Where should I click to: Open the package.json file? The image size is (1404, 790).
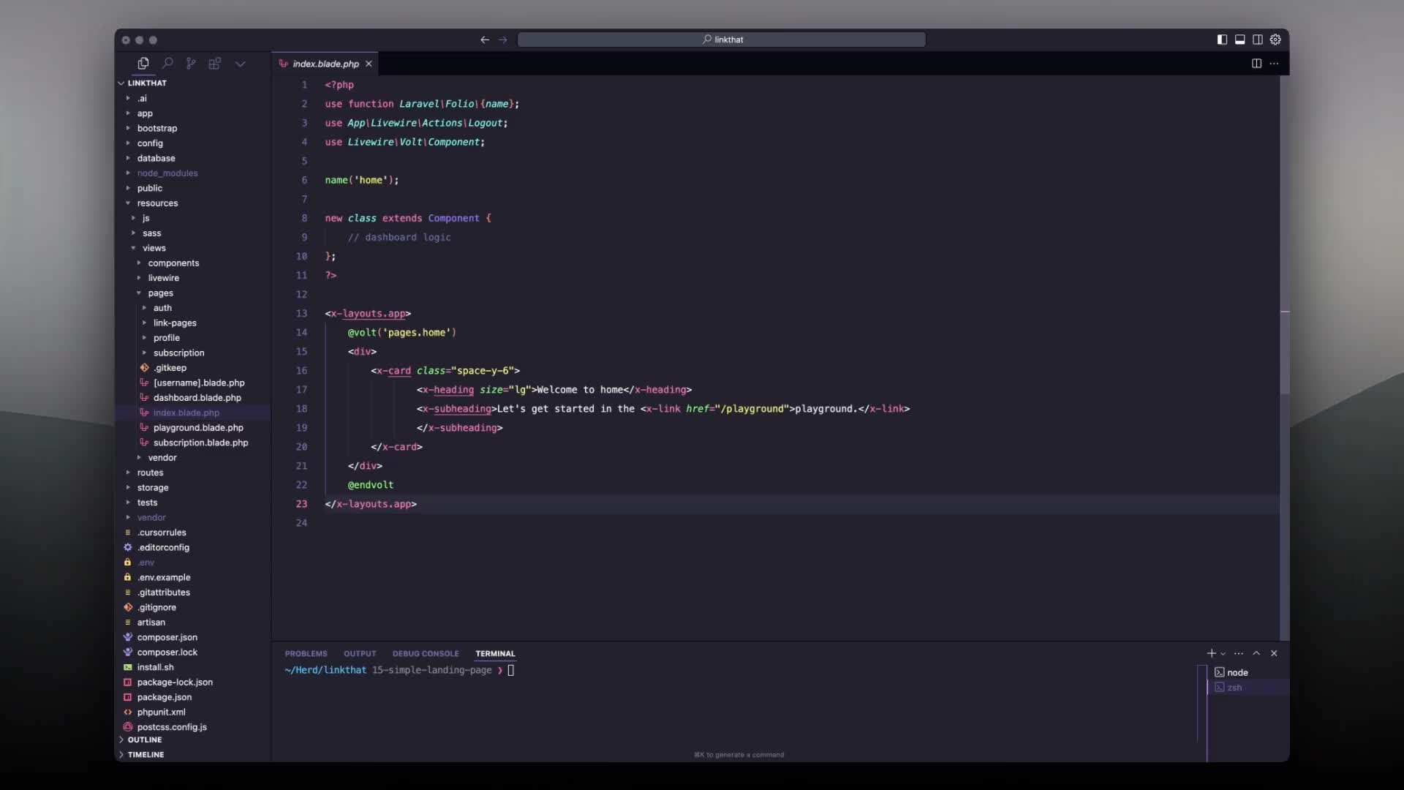point(165,697)
